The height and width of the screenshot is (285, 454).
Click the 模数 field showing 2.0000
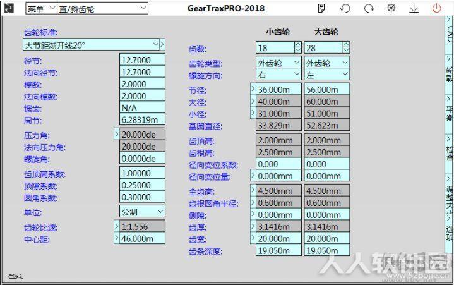142,83
